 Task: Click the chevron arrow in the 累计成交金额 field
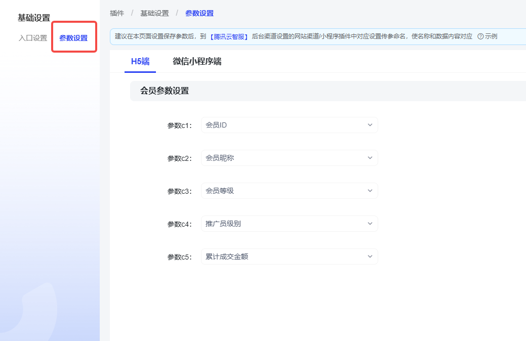[x=370, y=257]
